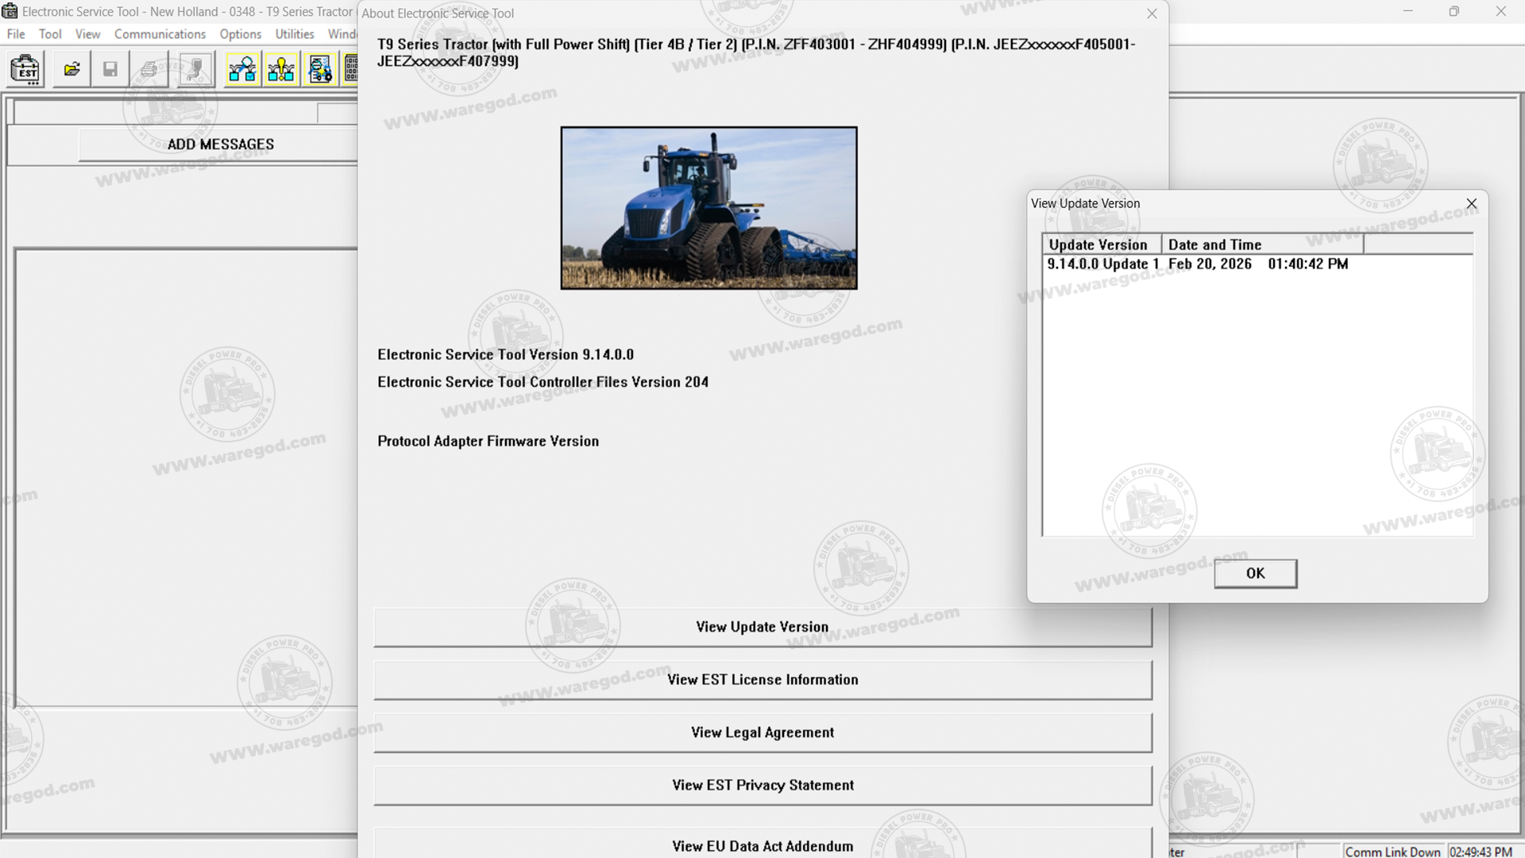
Task: Select the 9.14.0.0 Update 1 row
Action: [x=1102, y=264]
